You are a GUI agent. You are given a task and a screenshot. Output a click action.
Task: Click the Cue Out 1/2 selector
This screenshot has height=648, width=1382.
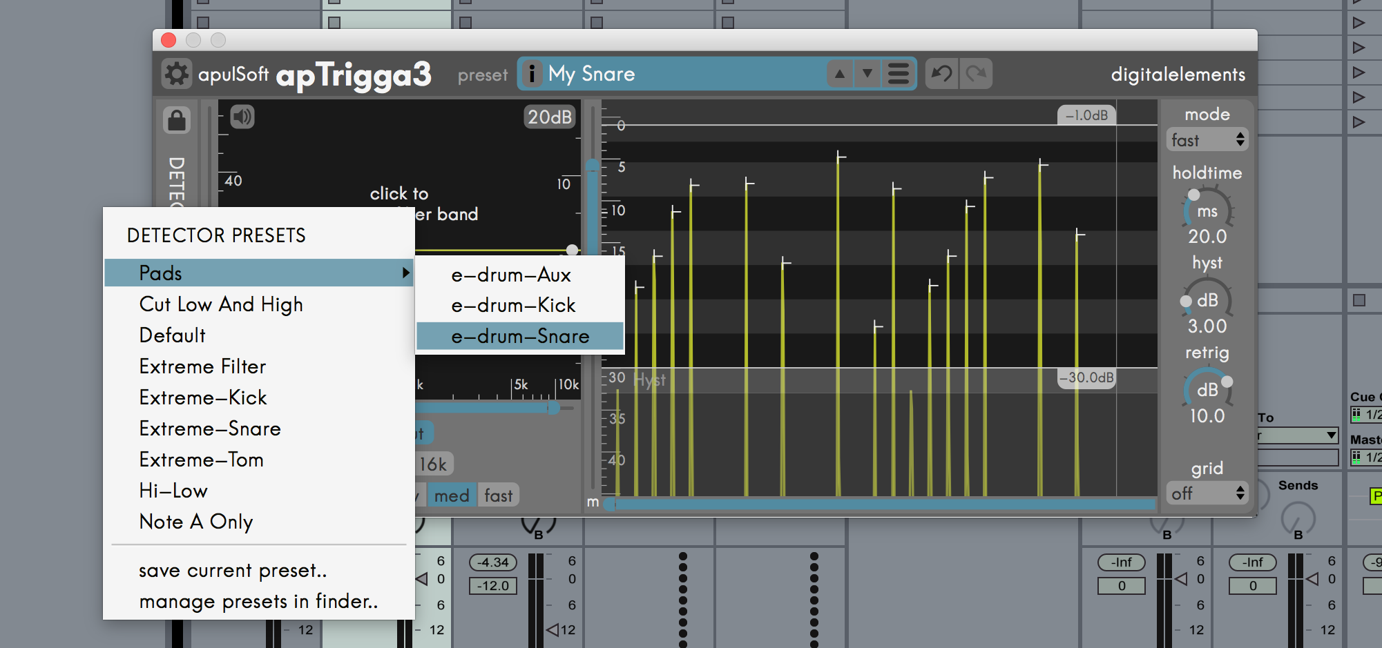(1366, 414)
